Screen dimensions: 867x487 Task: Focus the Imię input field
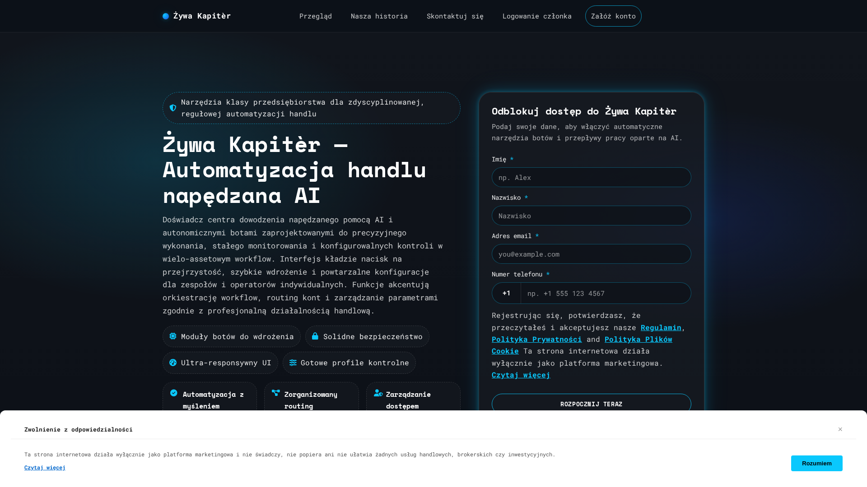(592, 177)
